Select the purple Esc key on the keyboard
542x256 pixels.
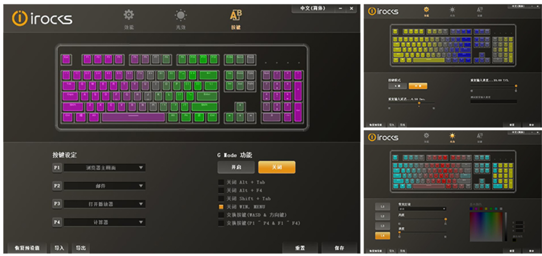(67, 59)
